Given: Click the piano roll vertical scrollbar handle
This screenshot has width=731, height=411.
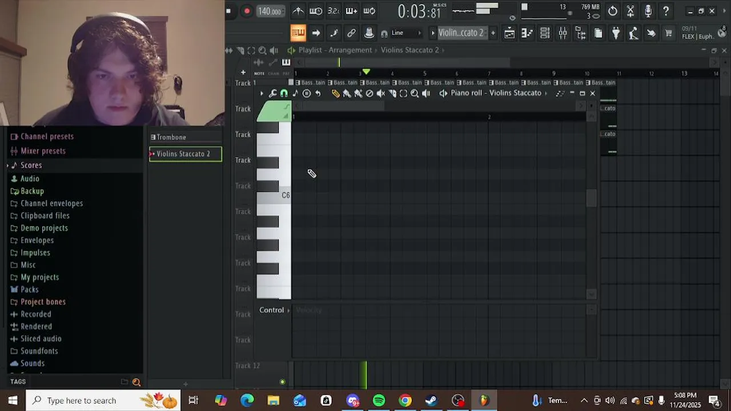Looking at the screenshot, I should click(591, 198).
